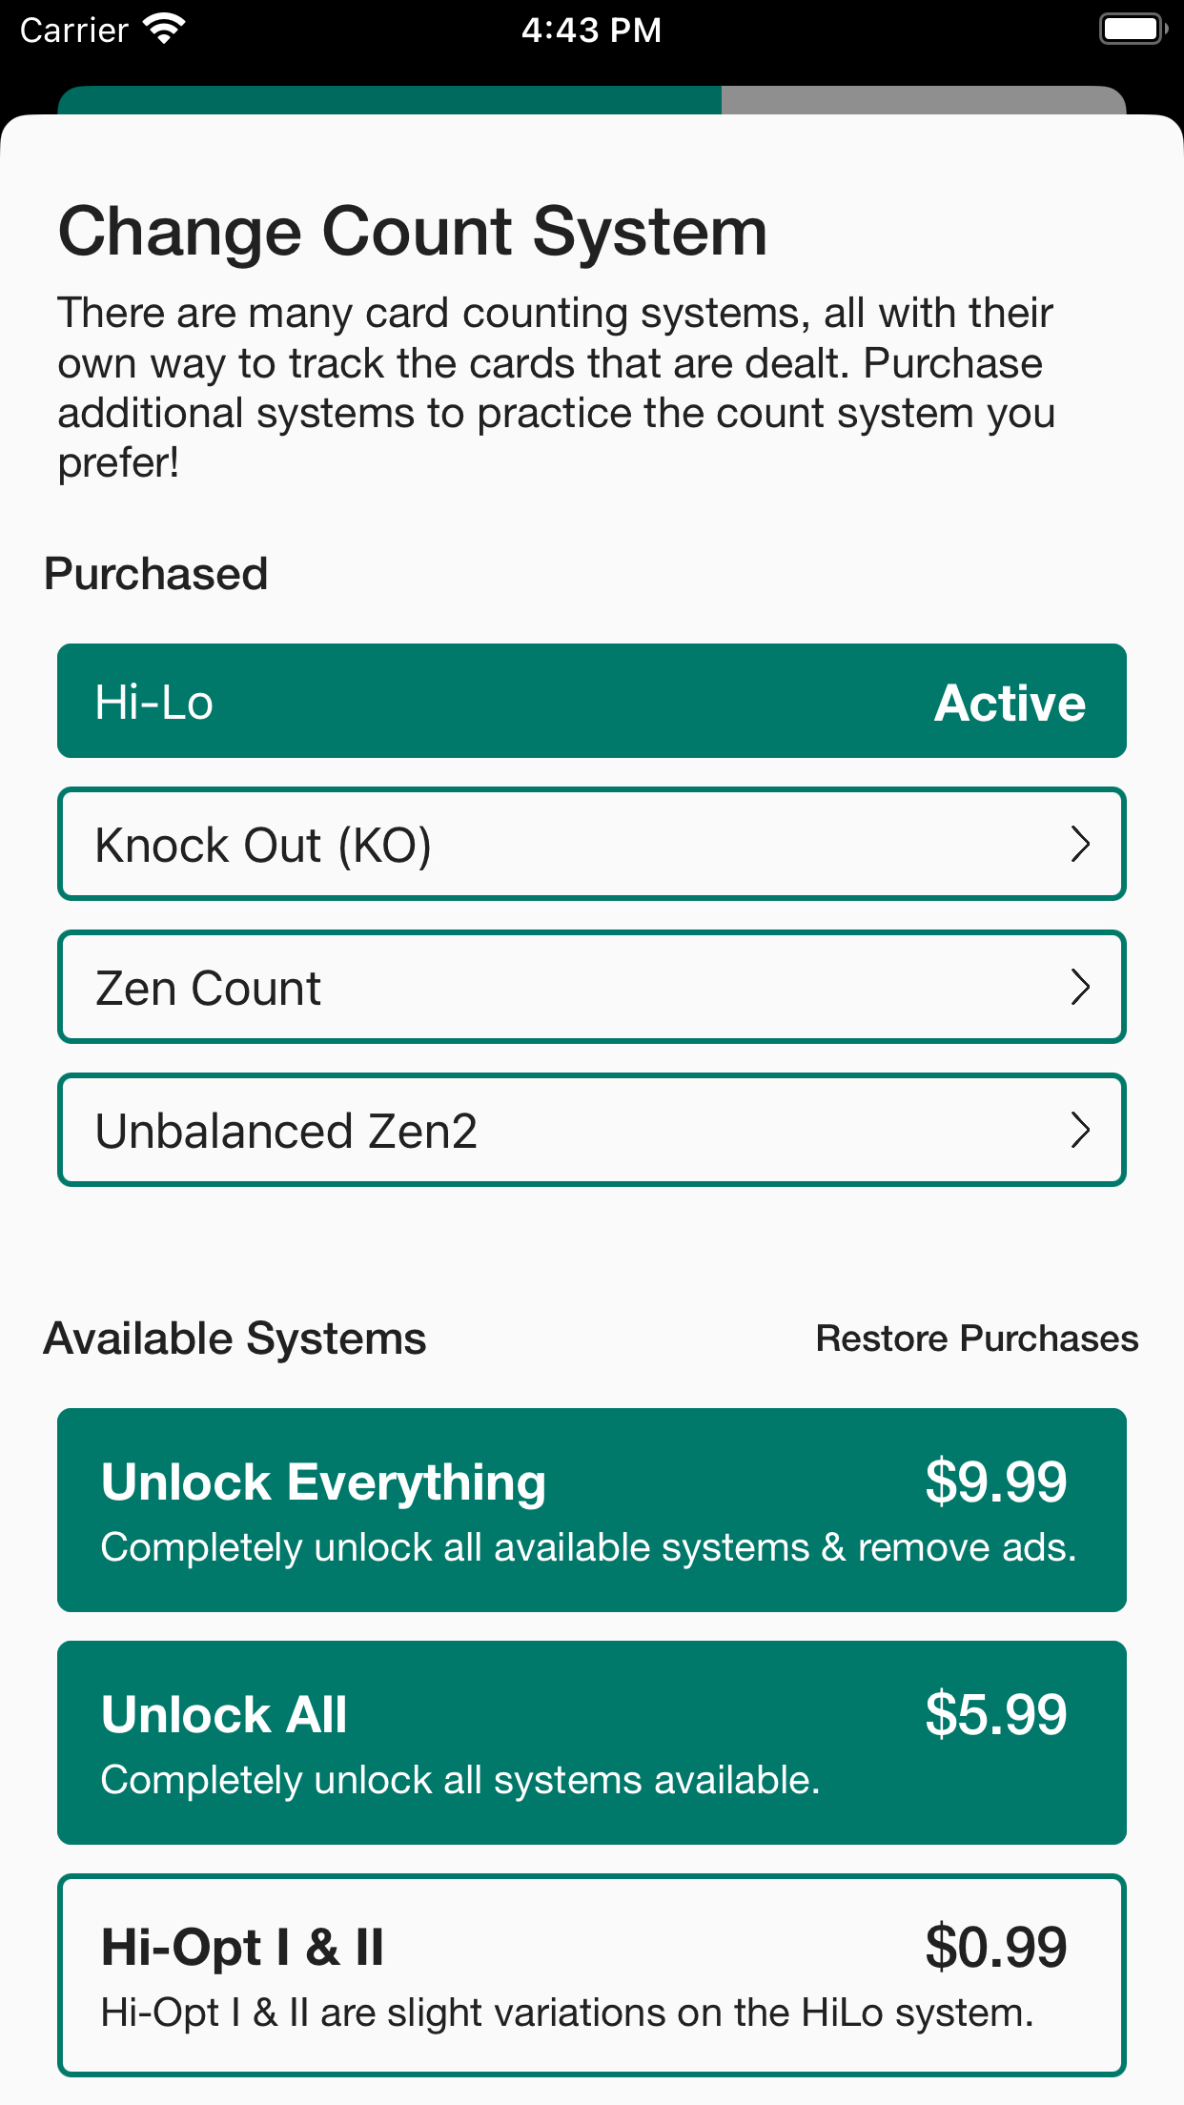The width and height of the screenshot is (1184, 2105).
Task: Expand the Knock Out (KO) system details
Action: point(591,844)
